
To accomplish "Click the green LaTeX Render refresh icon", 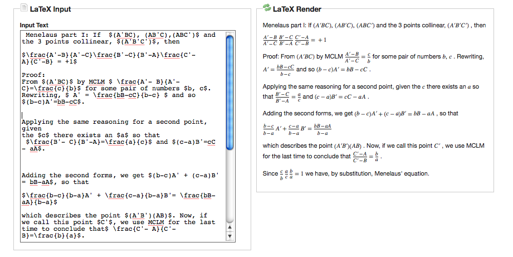I will 266,9.
